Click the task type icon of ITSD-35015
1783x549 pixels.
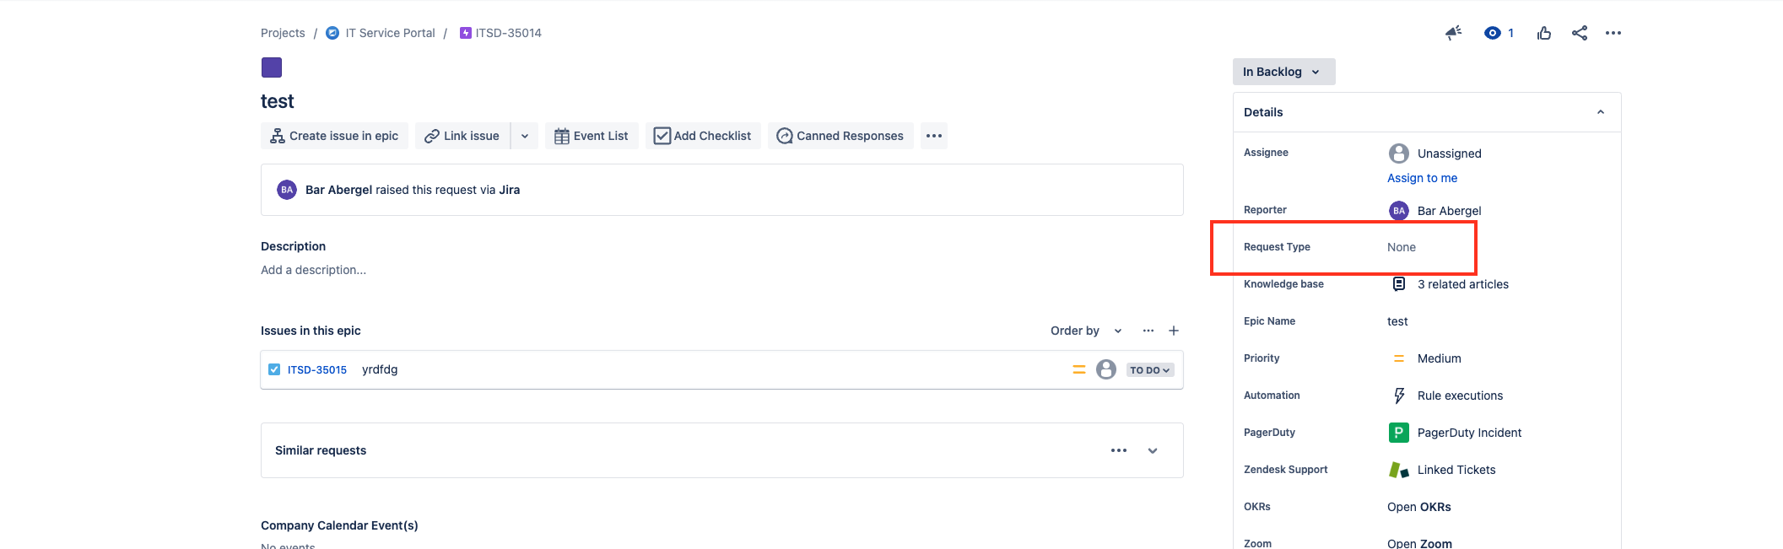pyautogui.click(x=274, y=369)
